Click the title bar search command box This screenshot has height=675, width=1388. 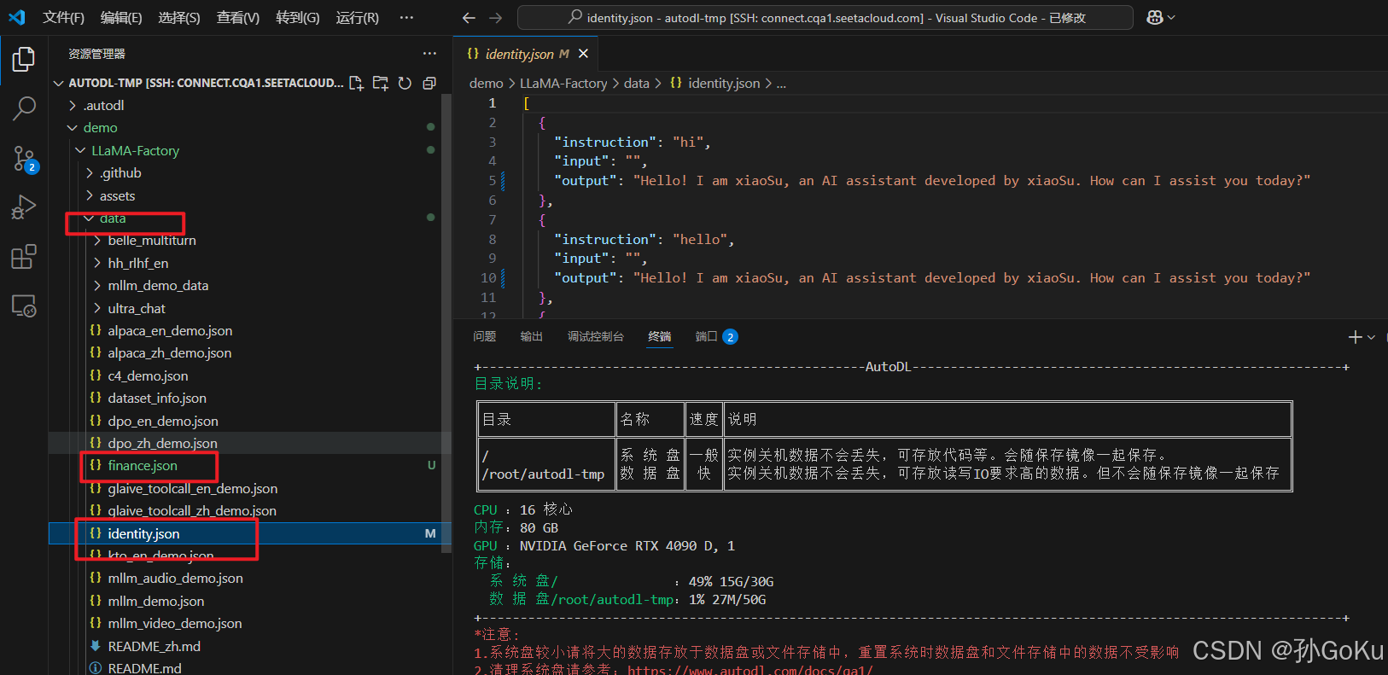coord(825,18)
